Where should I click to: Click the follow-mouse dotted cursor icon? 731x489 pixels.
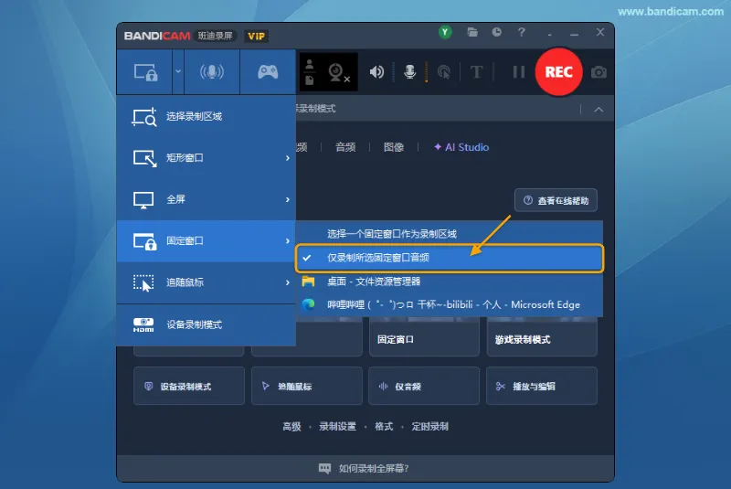pyautogui.click(x=143, y=283)
